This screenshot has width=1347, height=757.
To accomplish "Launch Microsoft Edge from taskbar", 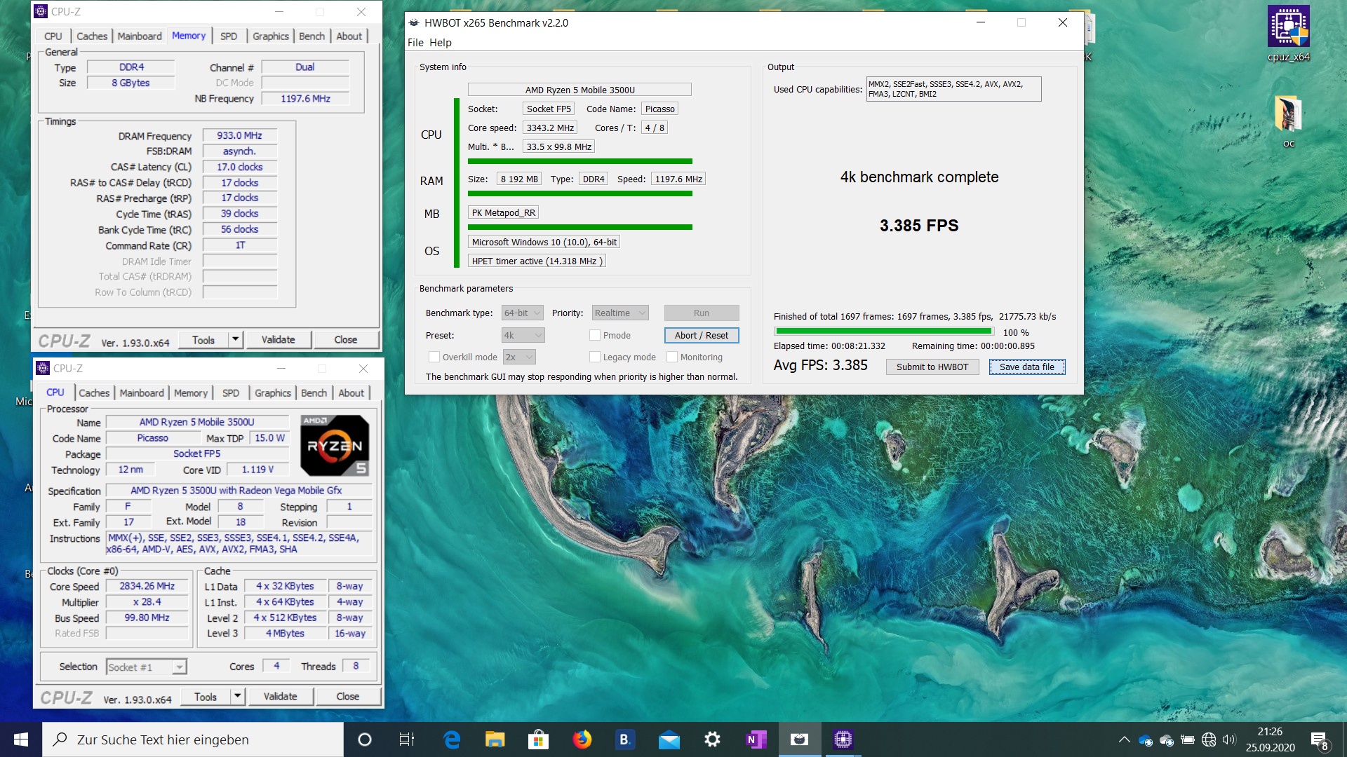I will pyautogui.click(x=452, y=739).
